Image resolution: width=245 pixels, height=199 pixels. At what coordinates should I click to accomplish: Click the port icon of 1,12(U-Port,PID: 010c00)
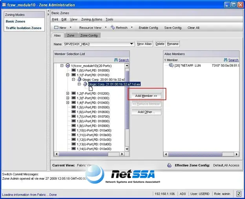click(73, 139)
